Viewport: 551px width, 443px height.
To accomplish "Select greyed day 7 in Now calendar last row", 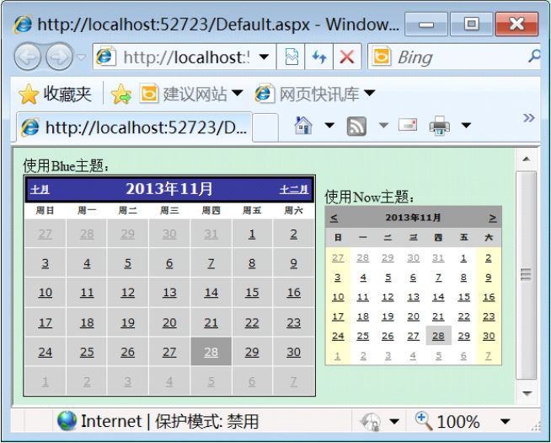I will tap(489, 356).
